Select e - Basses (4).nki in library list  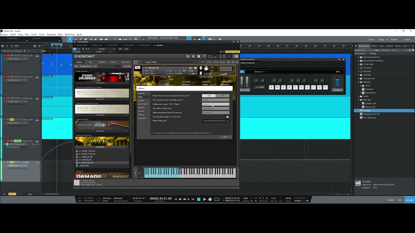(x=87, y=163)
